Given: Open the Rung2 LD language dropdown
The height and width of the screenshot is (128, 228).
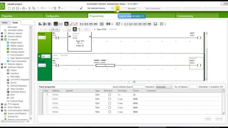Looking at the screenshot, I should [46, 56].
